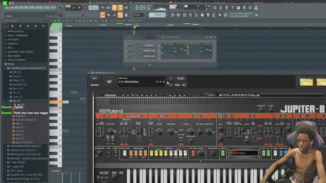Open the shopping cart content library icon

(x=225, y=15)
